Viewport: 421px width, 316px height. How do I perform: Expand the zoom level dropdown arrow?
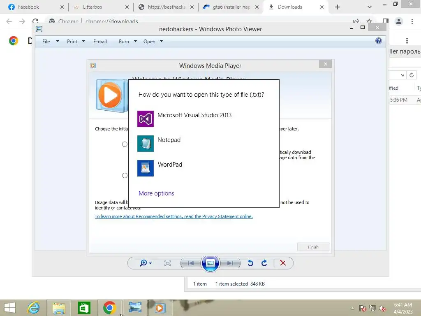click(x=150, y=263)
